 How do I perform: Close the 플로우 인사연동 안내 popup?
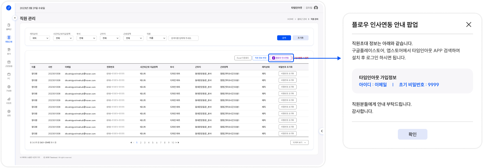click(468, 25)
